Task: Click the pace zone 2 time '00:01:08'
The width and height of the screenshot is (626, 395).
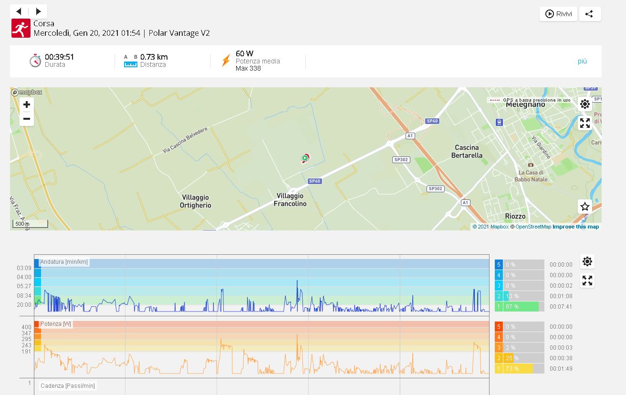Action: coord(561,296)
